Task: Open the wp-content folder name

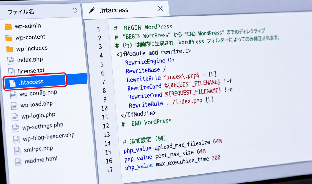Action: pos(30,37)
